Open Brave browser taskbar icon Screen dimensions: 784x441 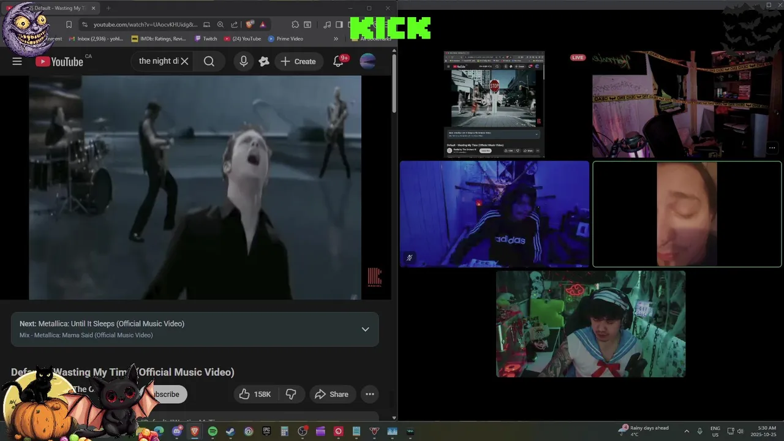195,431
